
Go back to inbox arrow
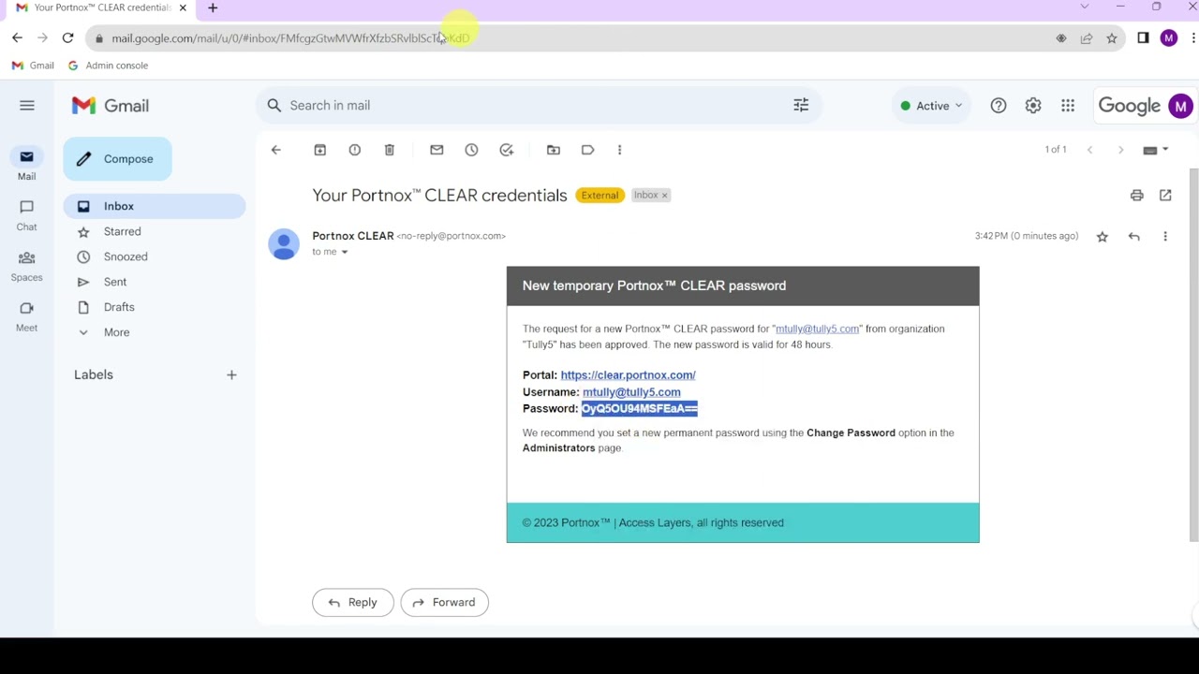pyautogui.click(x=275, y=150)
